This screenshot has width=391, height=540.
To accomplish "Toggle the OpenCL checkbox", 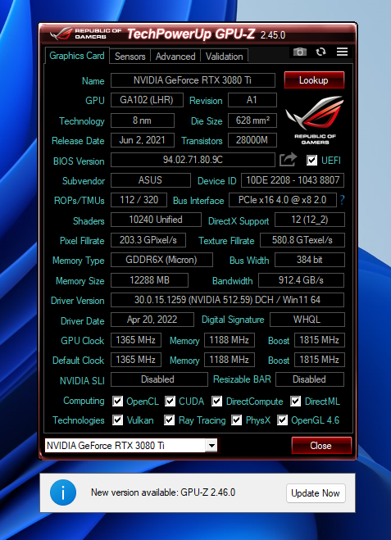I will [117, 401].
